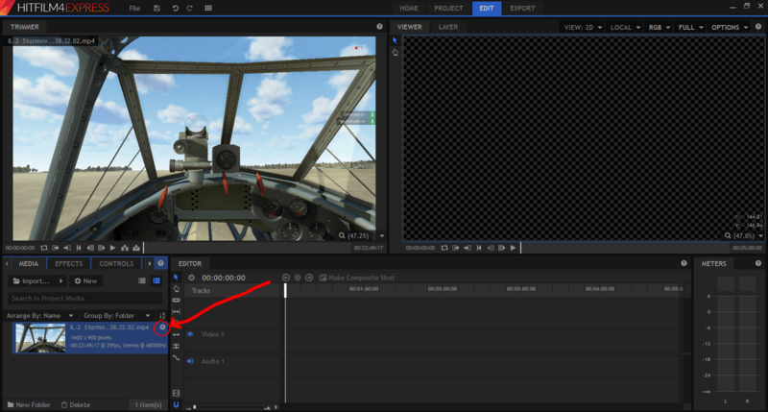Open Viewer panel help icon
The width and height of the screenshot is (768, 412).
click(x=758, y=27)
